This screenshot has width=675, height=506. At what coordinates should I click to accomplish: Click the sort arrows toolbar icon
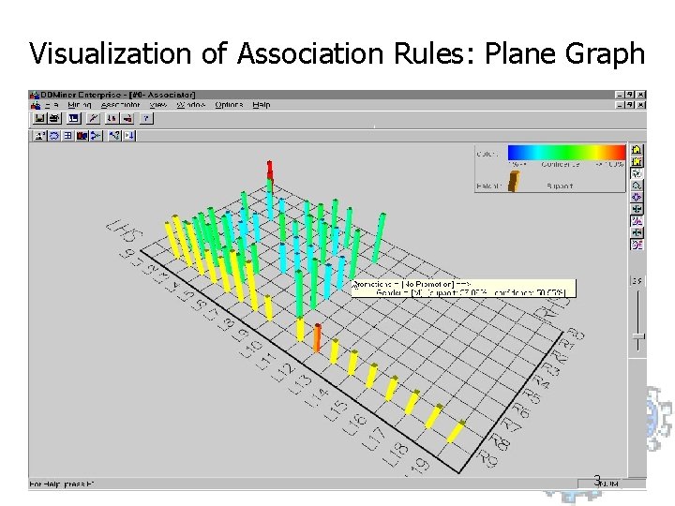(x=112, y=118)
